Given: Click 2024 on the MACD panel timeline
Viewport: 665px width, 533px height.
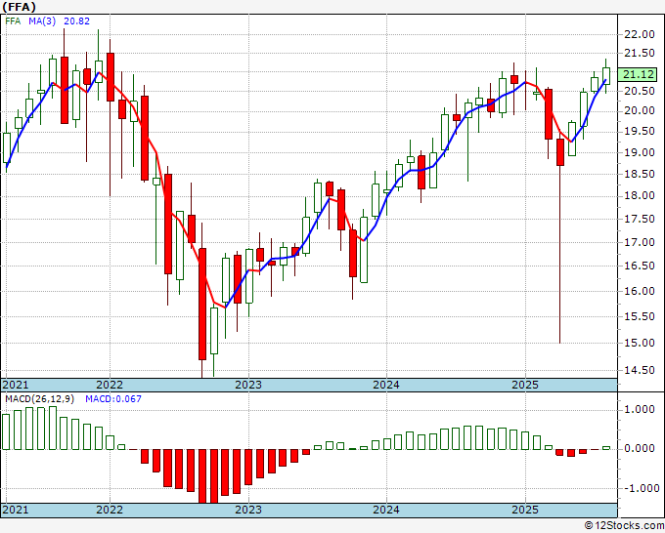Looking at the screenshot, I should (386, 510).
